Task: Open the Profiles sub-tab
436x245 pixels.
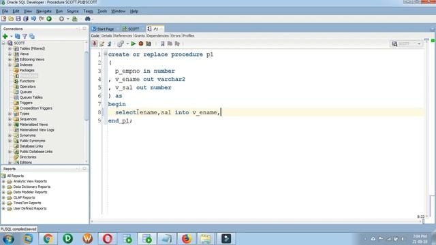Action: coord(189,36)
